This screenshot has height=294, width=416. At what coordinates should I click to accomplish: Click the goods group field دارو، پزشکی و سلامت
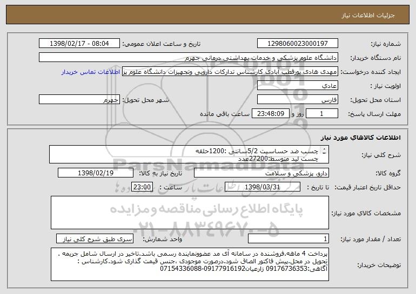[x=261, y=173]
